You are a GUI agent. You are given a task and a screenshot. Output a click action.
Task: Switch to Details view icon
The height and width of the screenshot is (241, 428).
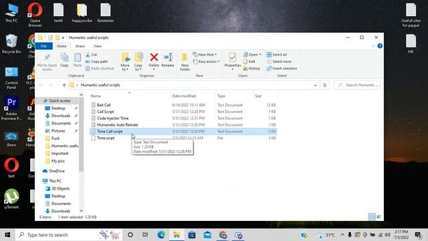tap(372, 217)
